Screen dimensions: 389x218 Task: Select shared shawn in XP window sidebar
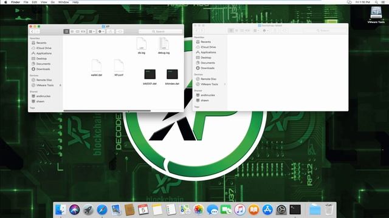pyautogui.click(x=40, y=101)
